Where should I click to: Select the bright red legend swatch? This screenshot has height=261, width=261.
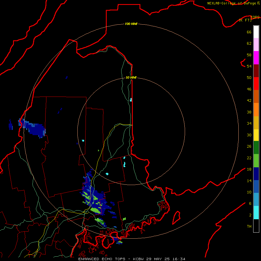coord(256,84)
